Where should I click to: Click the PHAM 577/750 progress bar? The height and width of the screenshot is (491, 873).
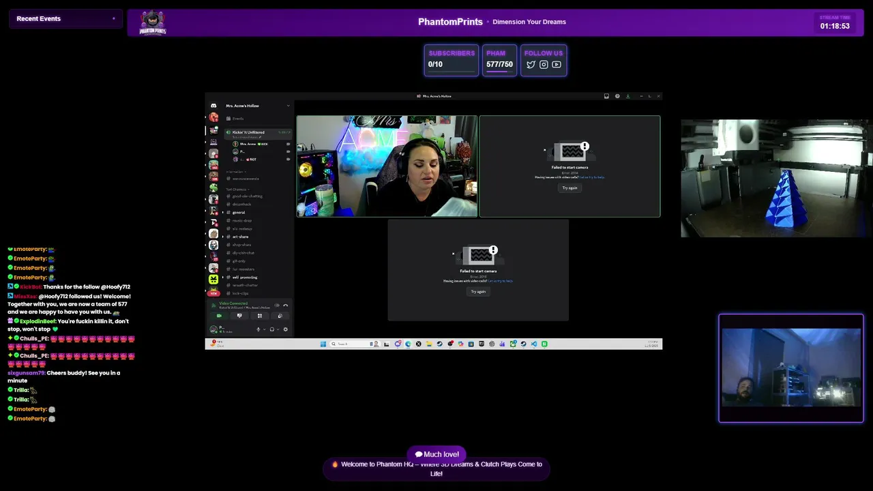499,72
